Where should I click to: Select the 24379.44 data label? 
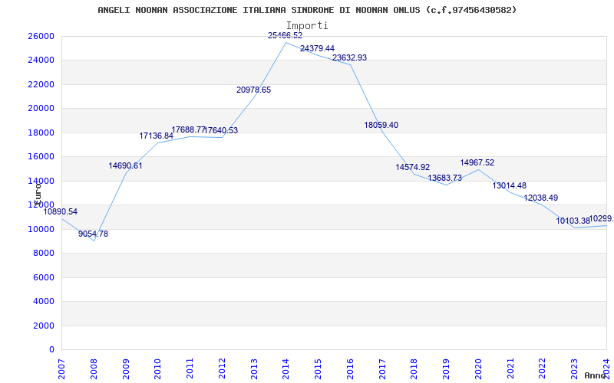point(317,49)
